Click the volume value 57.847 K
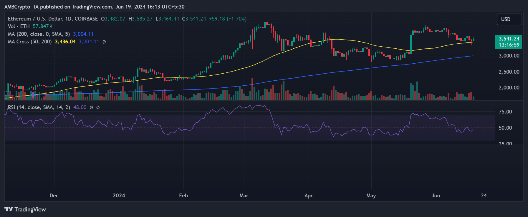 pos(43,26)
